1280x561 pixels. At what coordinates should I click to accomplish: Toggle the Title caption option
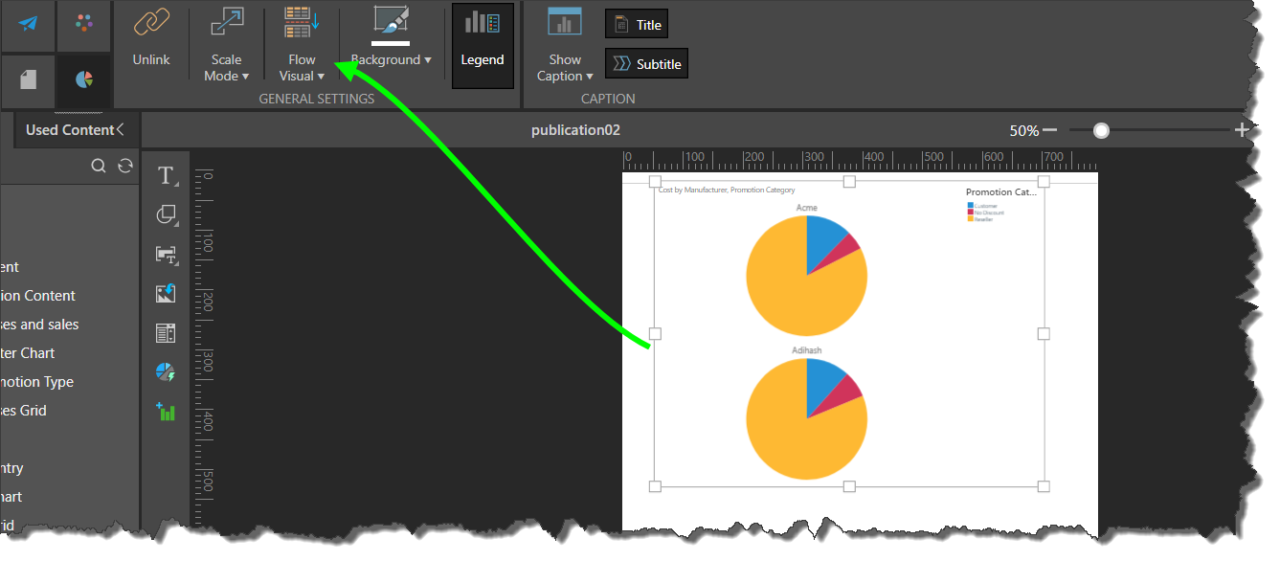(637, 25)
